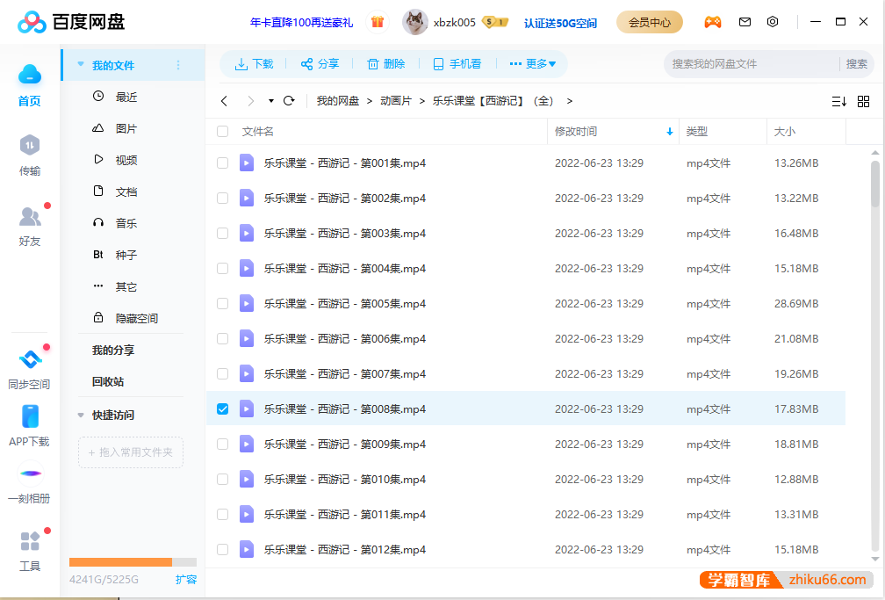885x600 pixels.
Task: Sort by the 类型 column header
Action: click(697, 132)
